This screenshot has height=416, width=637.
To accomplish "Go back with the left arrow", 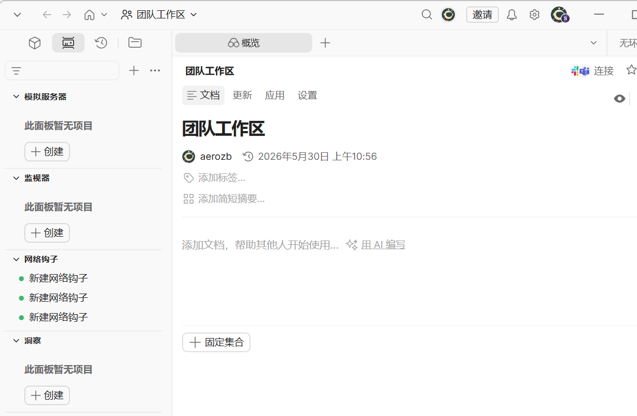I will point(47,15).
